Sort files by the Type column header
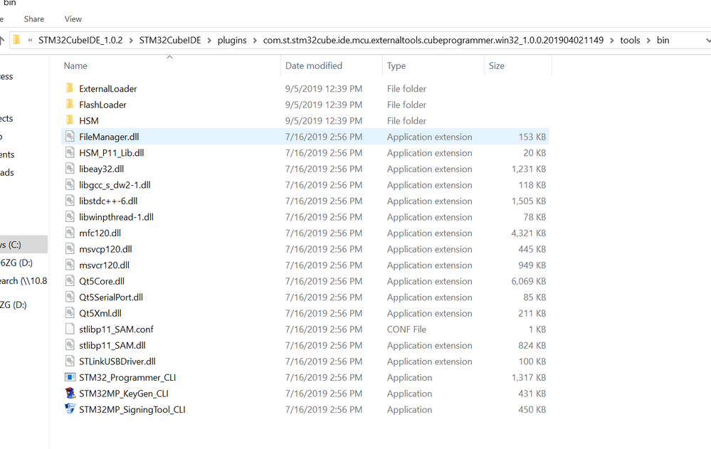711x449 pixels. tap(396, 65)
